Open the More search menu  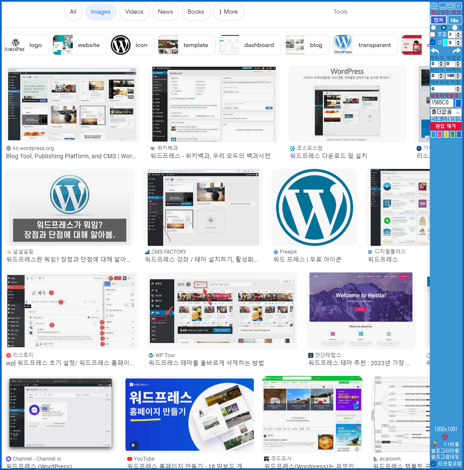point(229,12)
